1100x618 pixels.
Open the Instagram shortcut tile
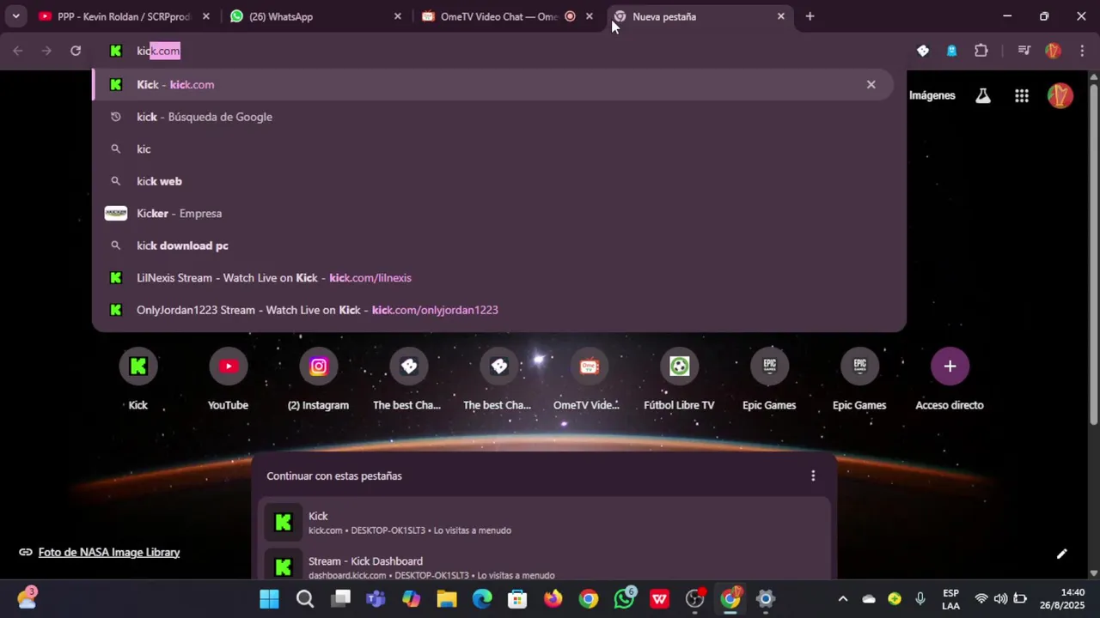click(x=318, y=379)
